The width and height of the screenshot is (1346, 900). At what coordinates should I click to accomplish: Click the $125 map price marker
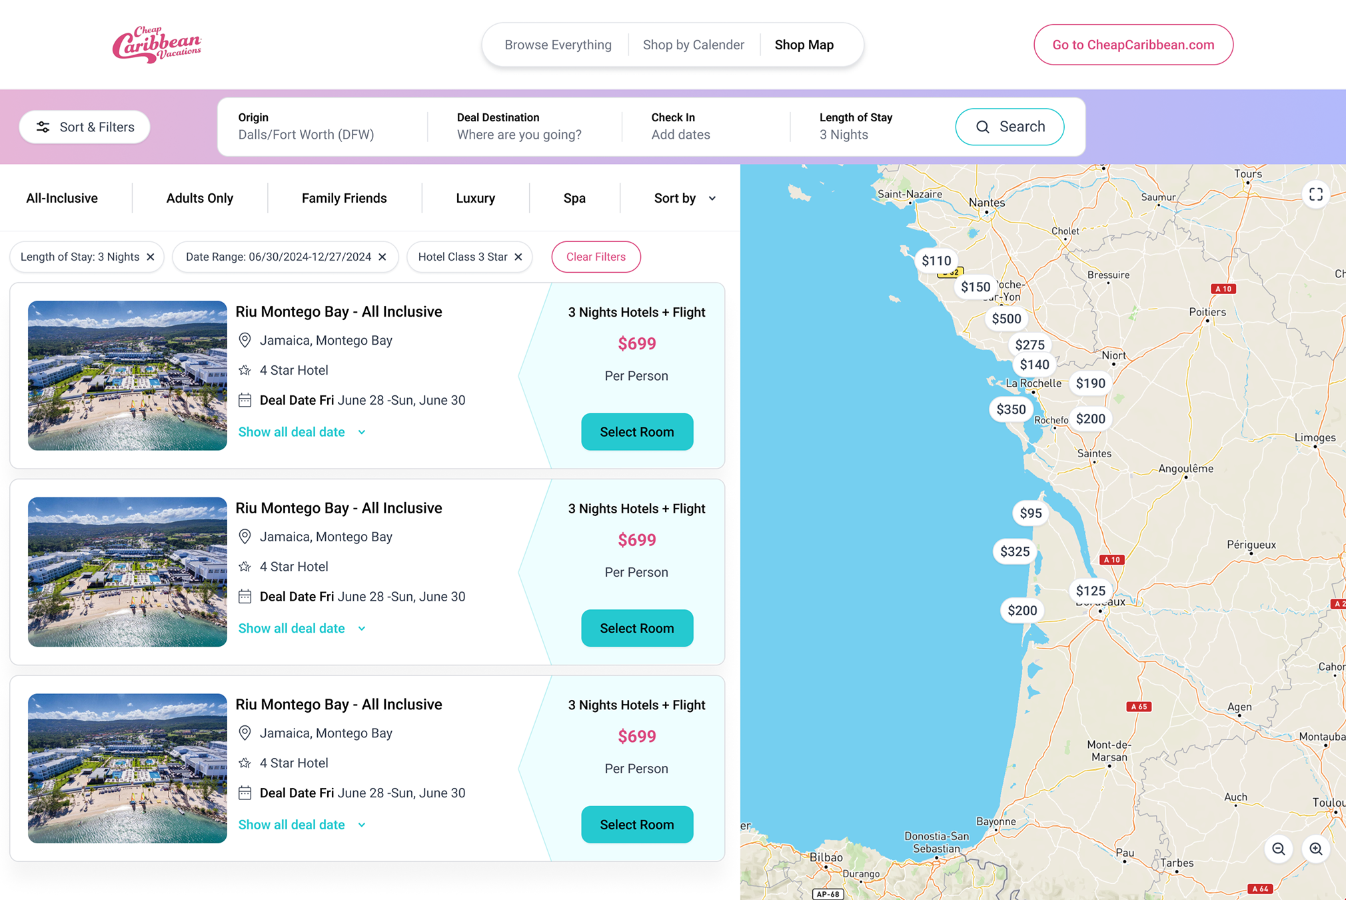click(1090, 591)
